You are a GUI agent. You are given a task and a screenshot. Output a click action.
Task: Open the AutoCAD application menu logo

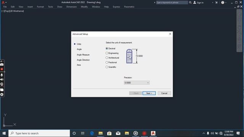tap(3, 3)
